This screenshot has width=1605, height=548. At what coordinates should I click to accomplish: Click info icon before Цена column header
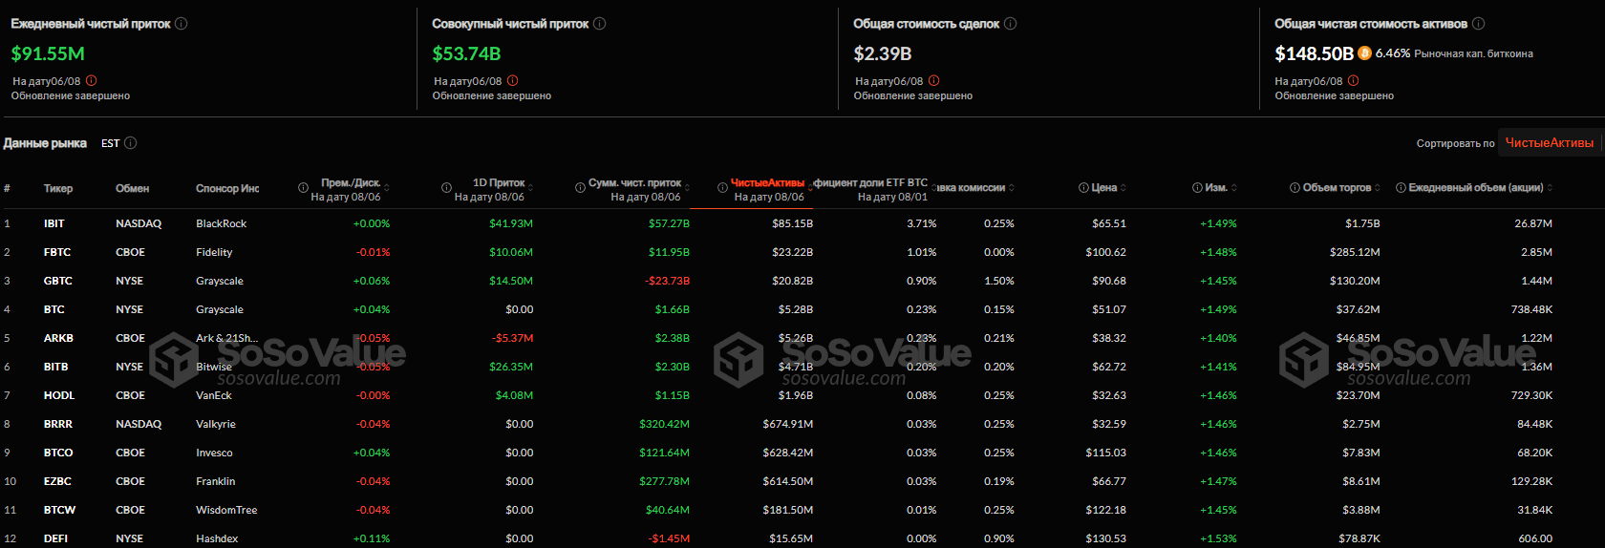[1083, 188]
